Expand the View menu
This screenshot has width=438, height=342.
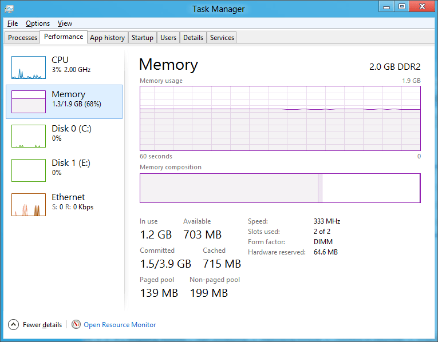point(65,23)
